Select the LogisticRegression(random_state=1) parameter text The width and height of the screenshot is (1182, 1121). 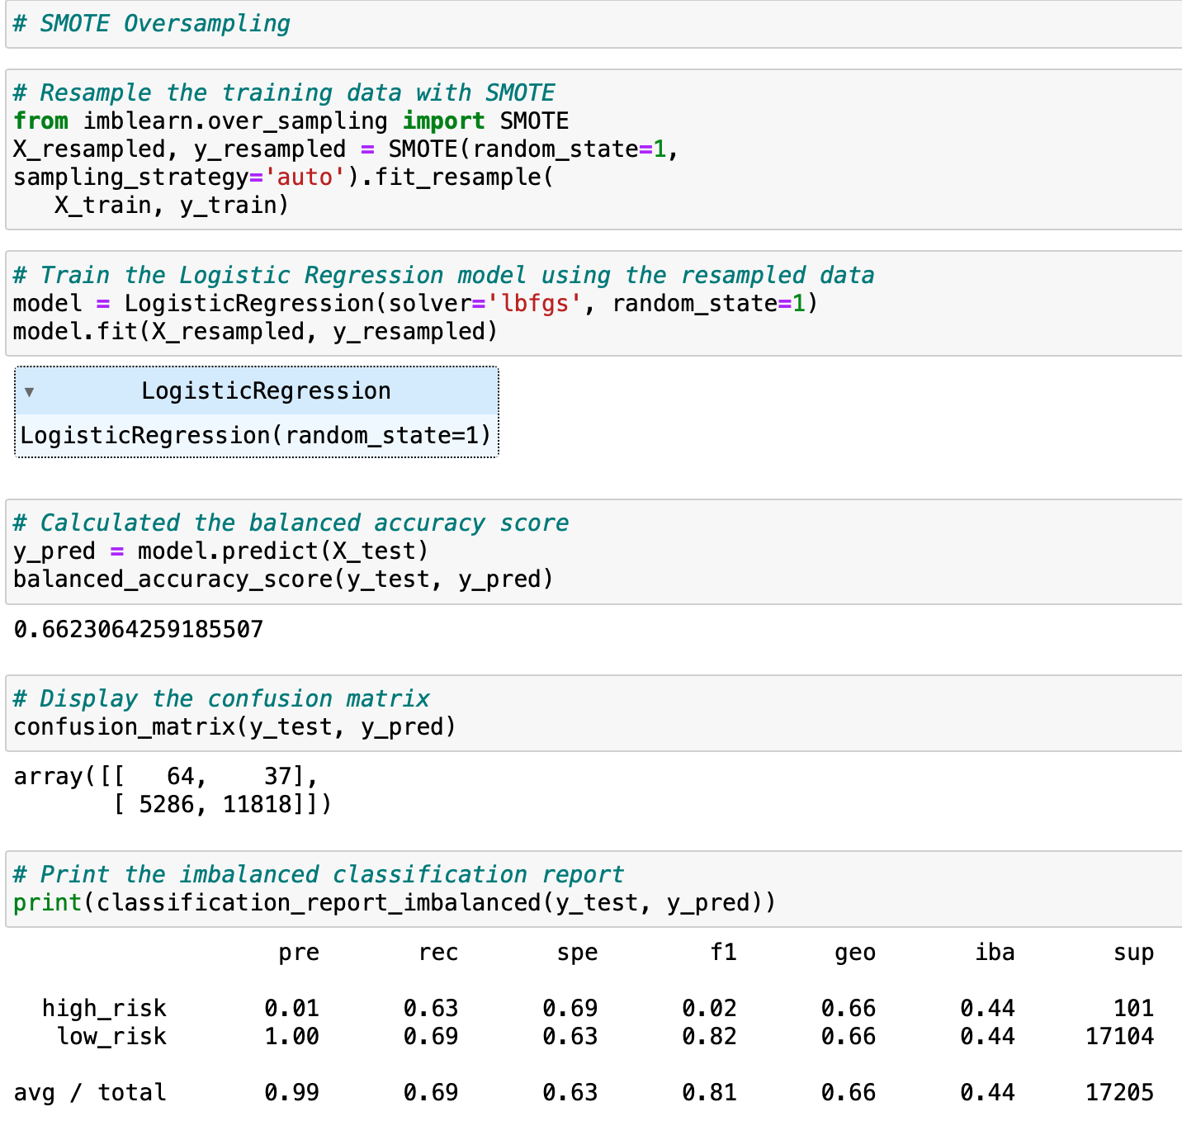click(x=256, y=435)
